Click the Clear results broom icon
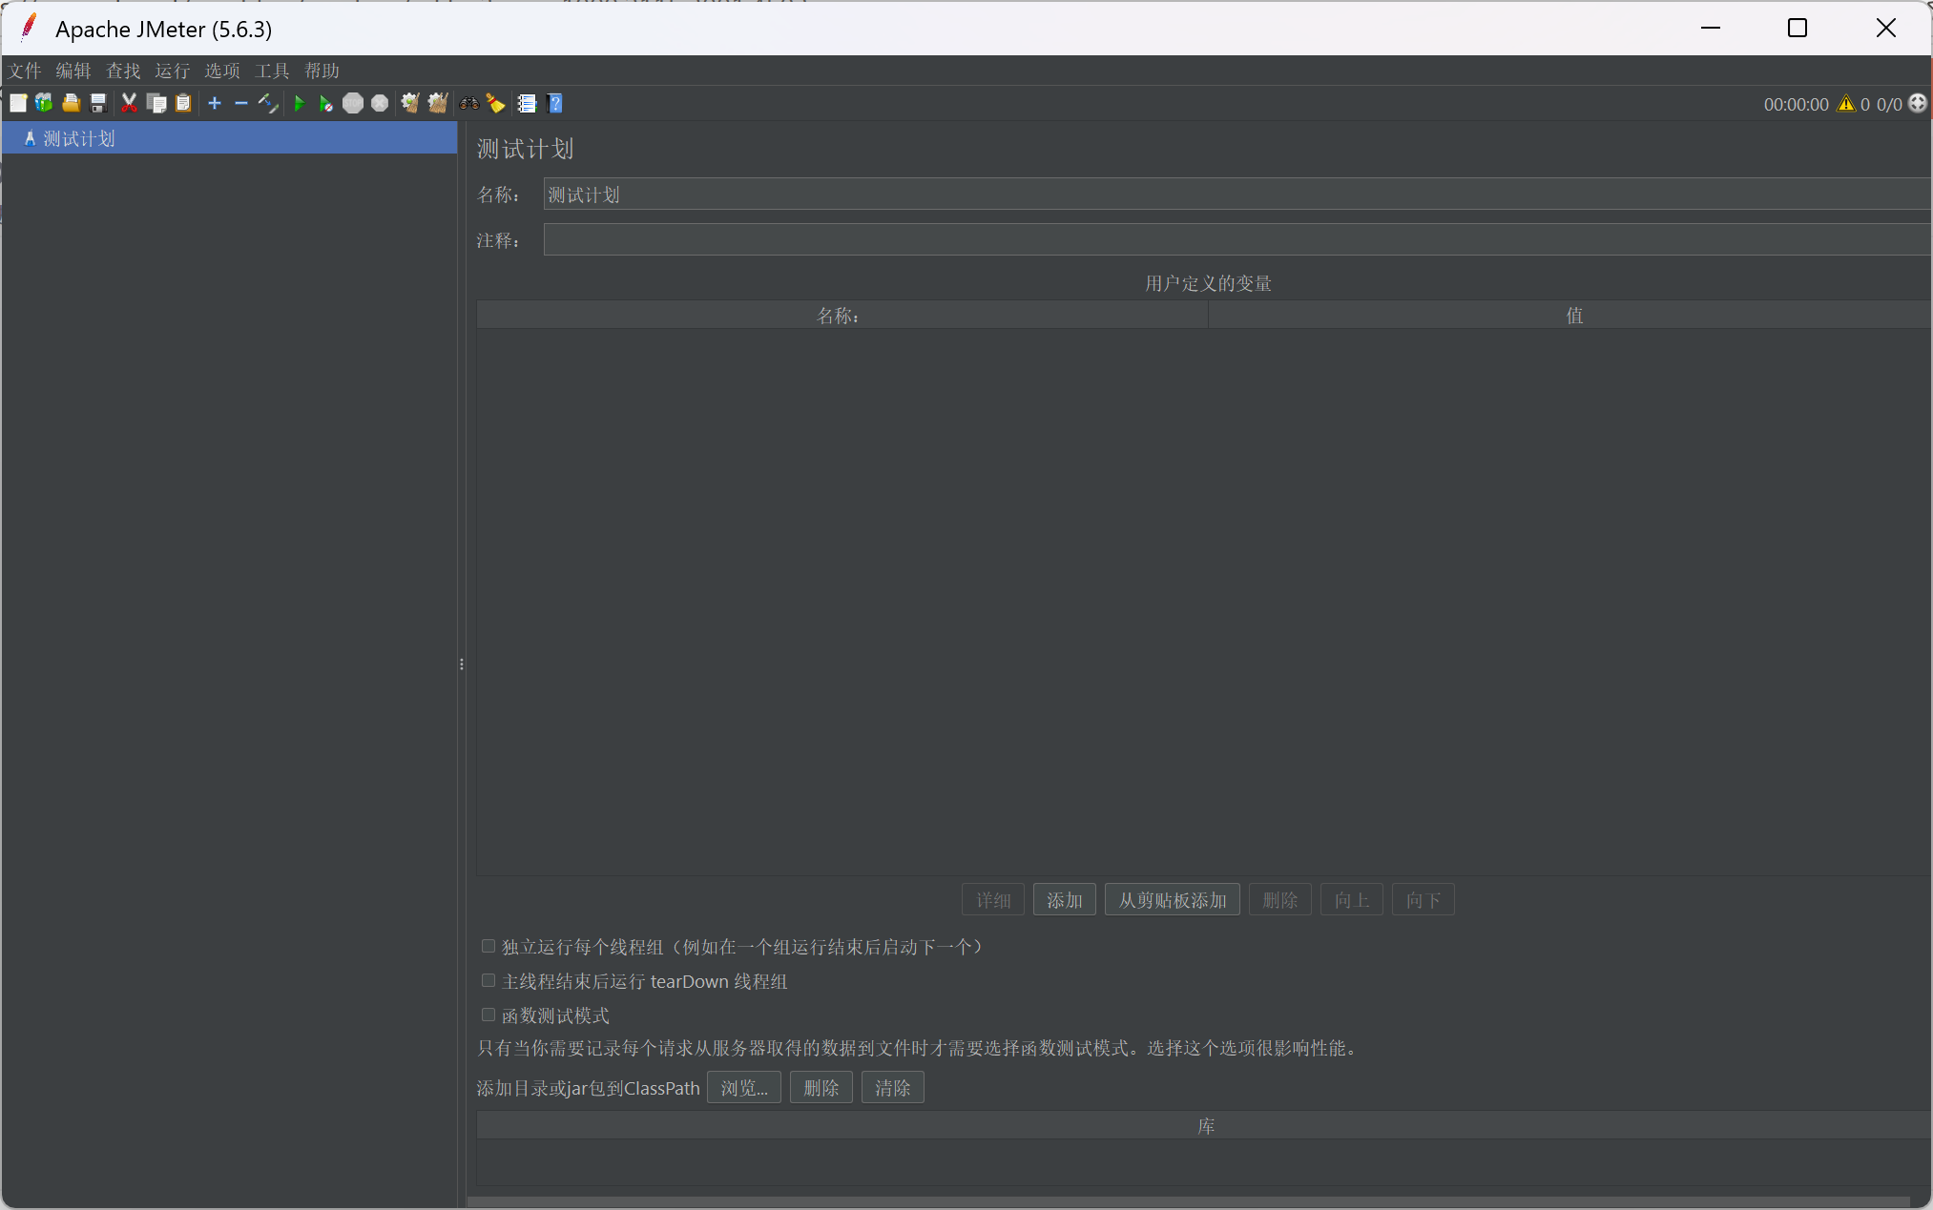 [410, 103]
